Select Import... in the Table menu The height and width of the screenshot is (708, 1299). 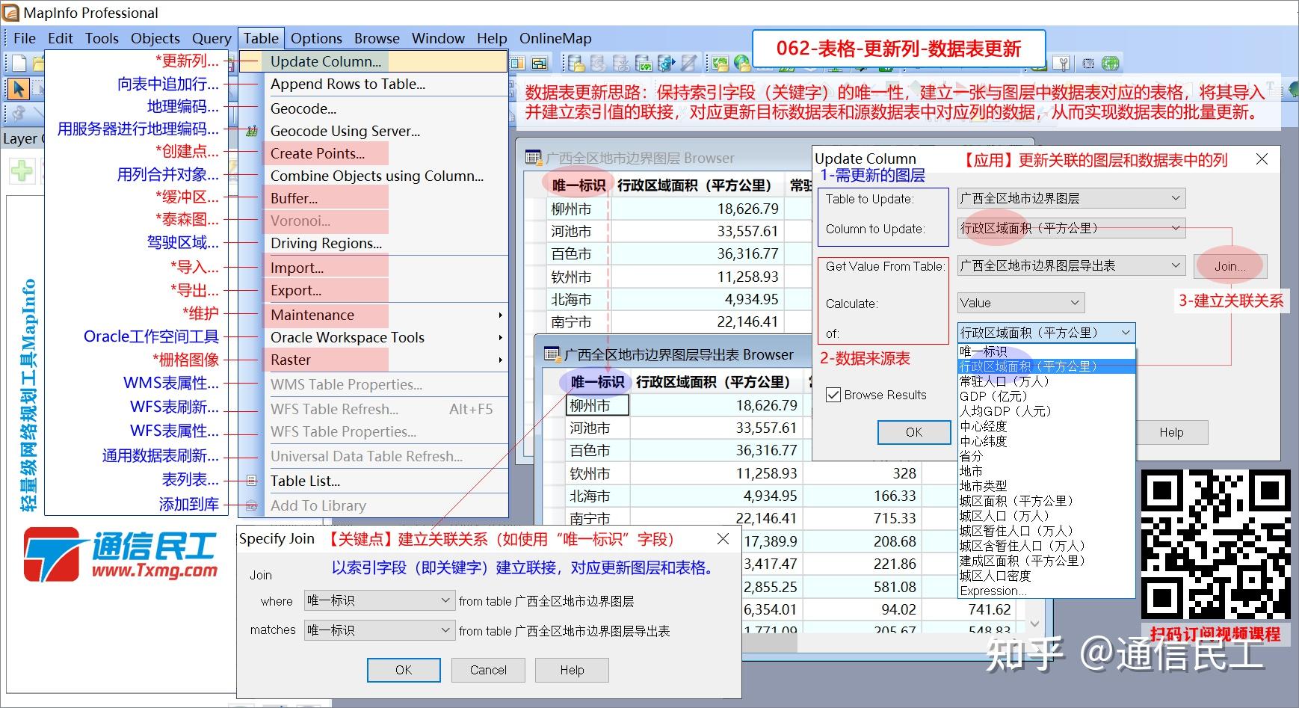(373, 268)
